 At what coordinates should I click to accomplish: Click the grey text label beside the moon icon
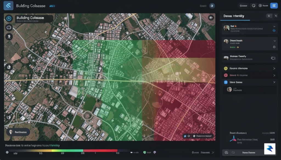[203, 6]
